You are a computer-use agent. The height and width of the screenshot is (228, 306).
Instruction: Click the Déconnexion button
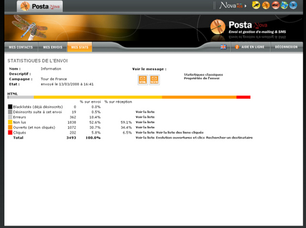[x=287, y=47]
